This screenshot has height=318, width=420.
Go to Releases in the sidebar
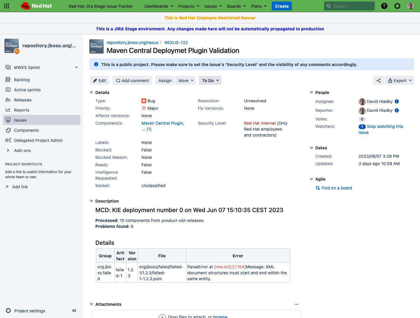42,100
